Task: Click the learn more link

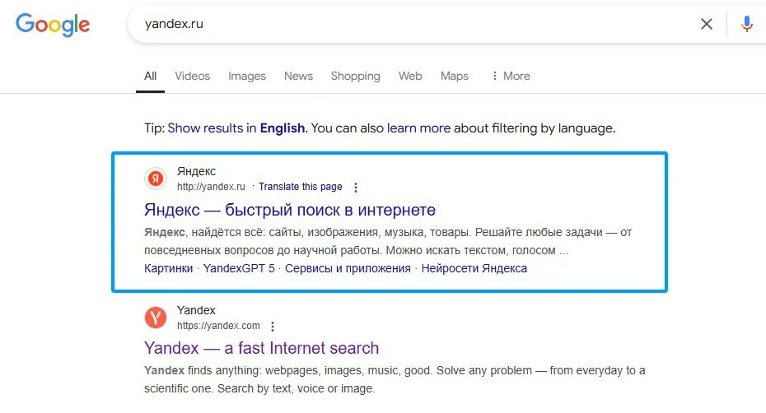Action: (418, 128)
